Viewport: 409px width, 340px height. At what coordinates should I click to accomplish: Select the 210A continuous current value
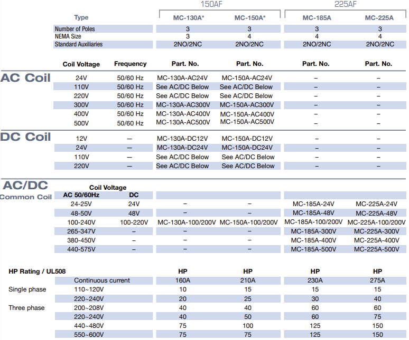247,280
